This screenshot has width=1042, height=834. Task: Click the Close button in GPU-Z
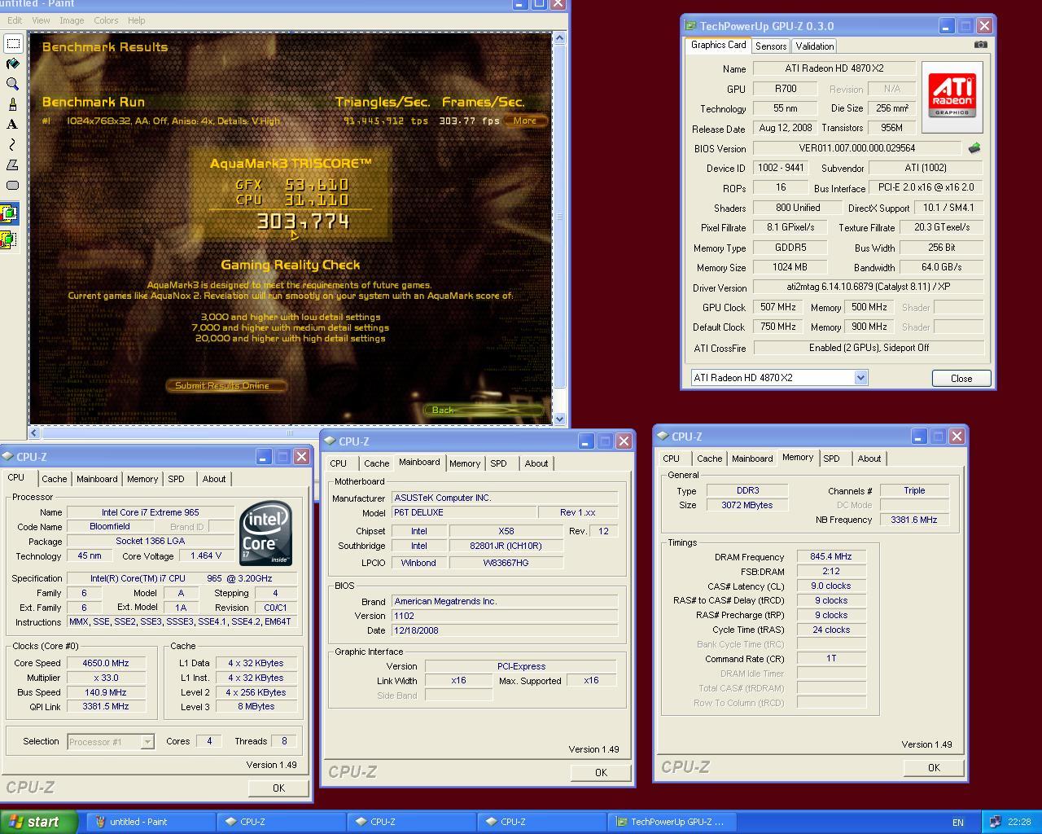click(x=961, y=378)
